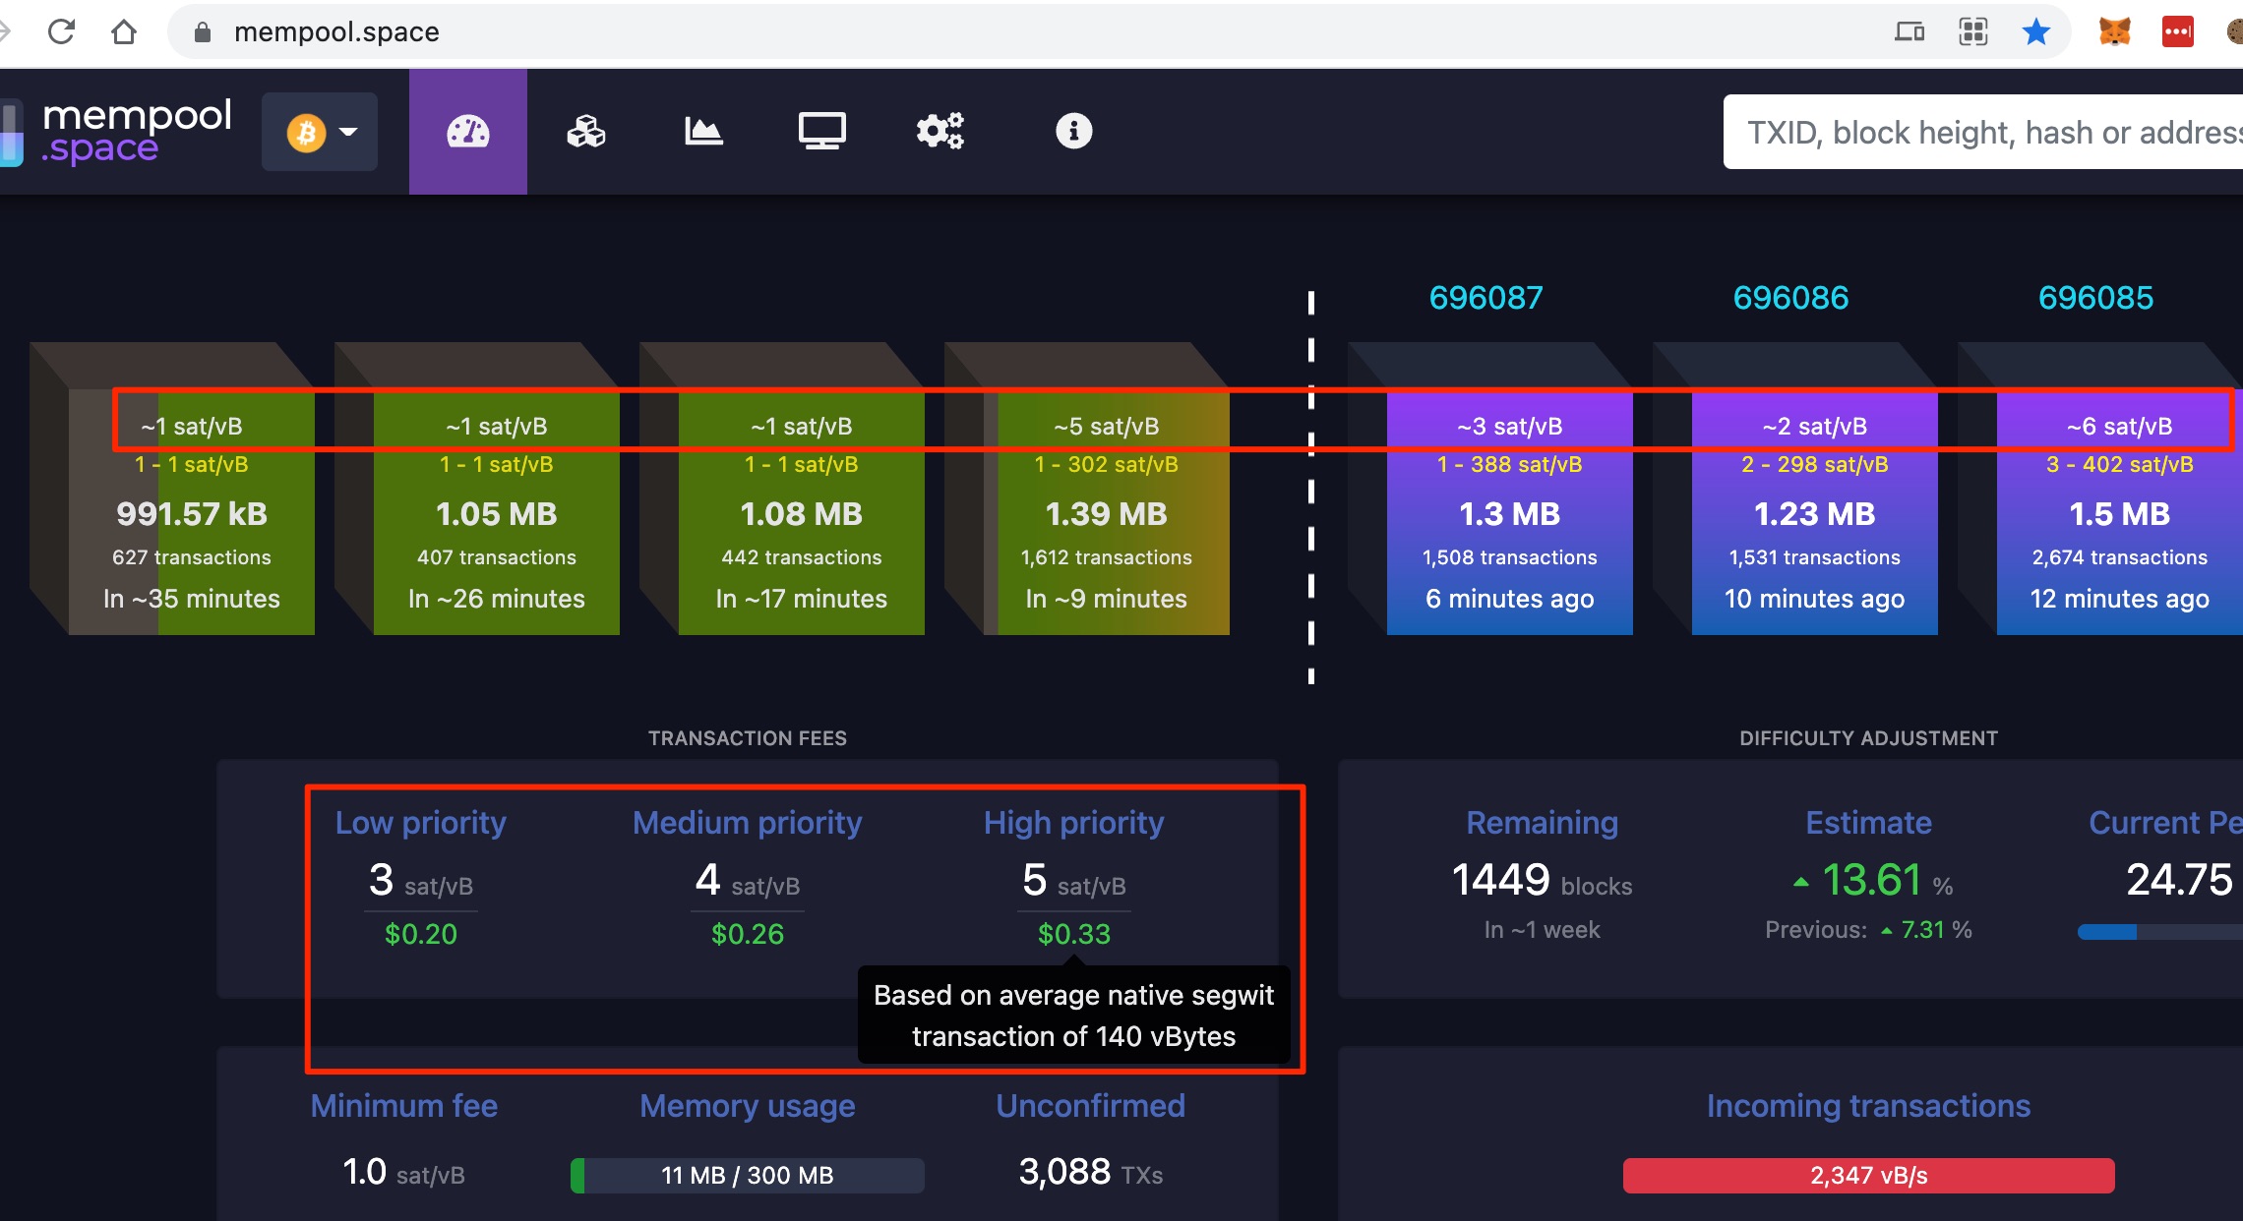Open the TV monitor view

821,132
